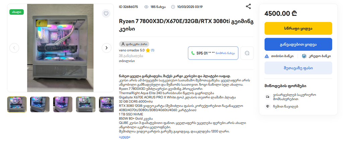Open chat with seller icon

tap(247, 53)
